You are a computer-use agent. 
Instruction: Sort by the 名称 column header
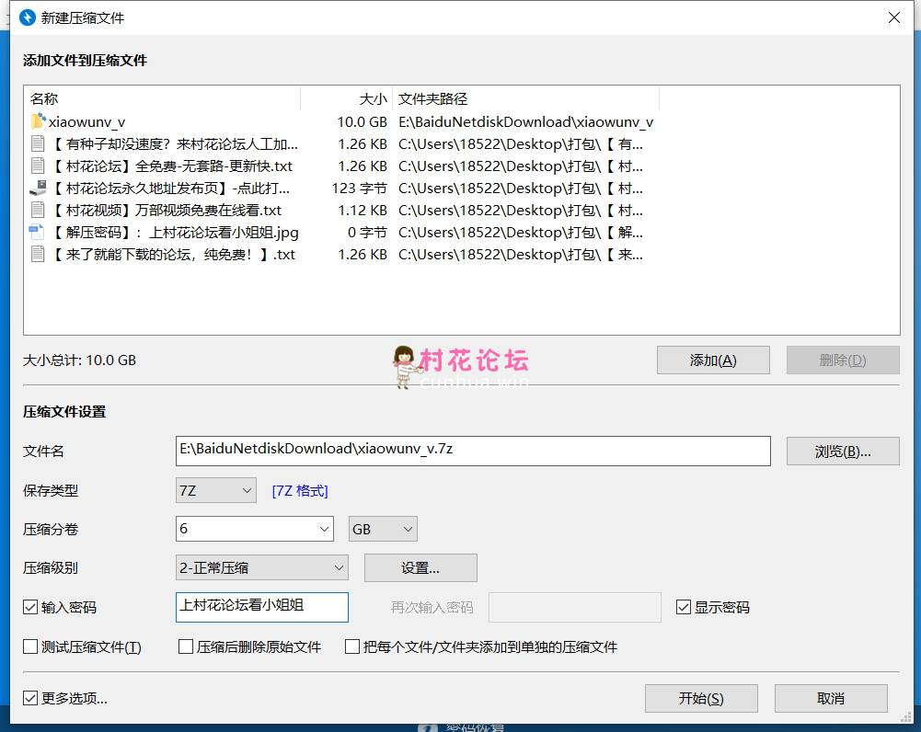pos(162,98)
